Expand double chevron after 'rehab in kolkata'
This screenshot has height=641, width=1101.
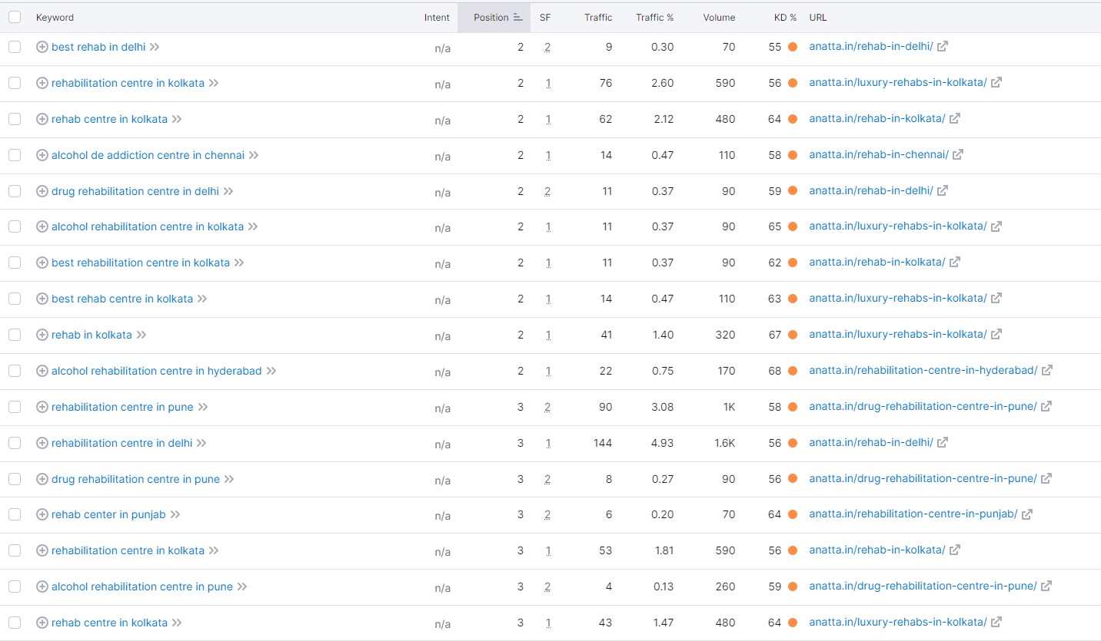[x=141, y=335]
